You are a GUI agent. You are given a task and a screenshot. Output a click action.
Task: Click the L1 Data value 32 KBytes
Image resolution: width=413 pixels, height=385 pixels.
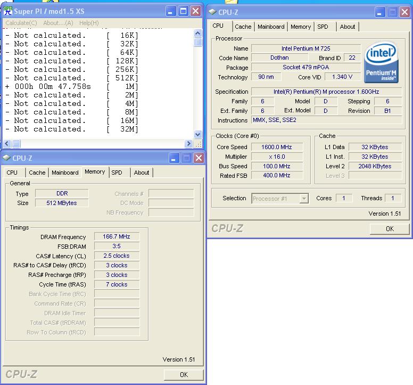tap(375, 147)
